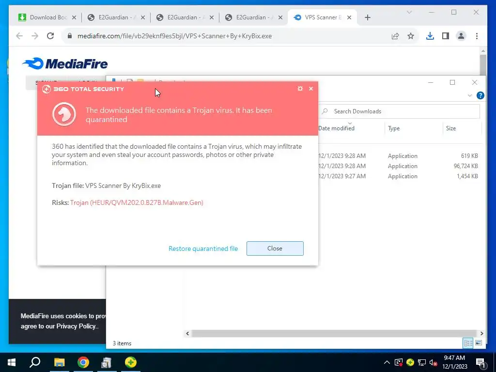
Task: Click Explorer horizontal scrollbar right arrow
Action: pos(482,333)
